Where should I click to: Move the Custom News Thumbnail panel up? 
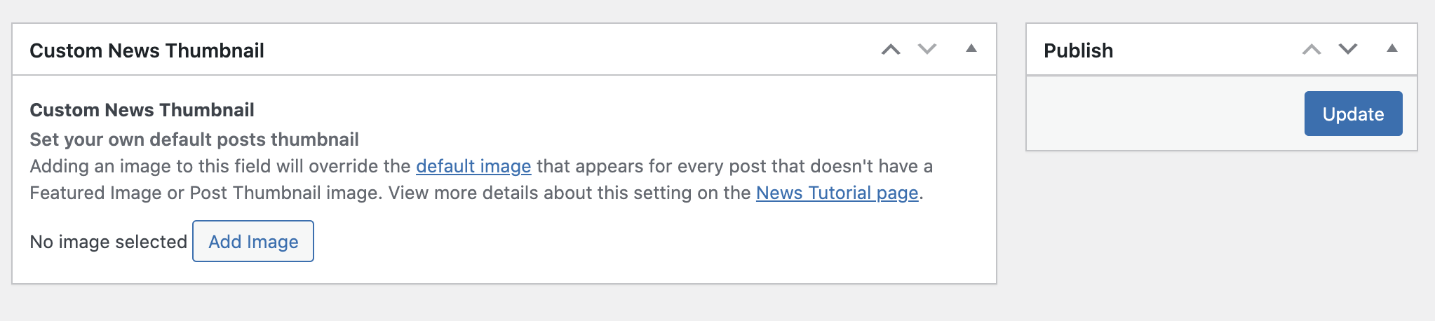click(891, 49)
